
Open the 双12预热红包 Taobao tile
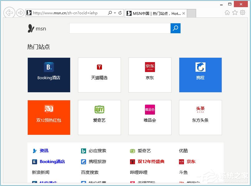pyautogui.click(x=49, y=117)
